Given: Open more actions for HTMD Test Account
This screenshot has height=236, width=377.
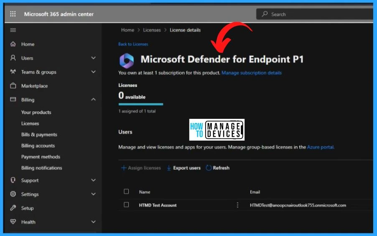Looking at the screenshot, I should coord(237,205).
